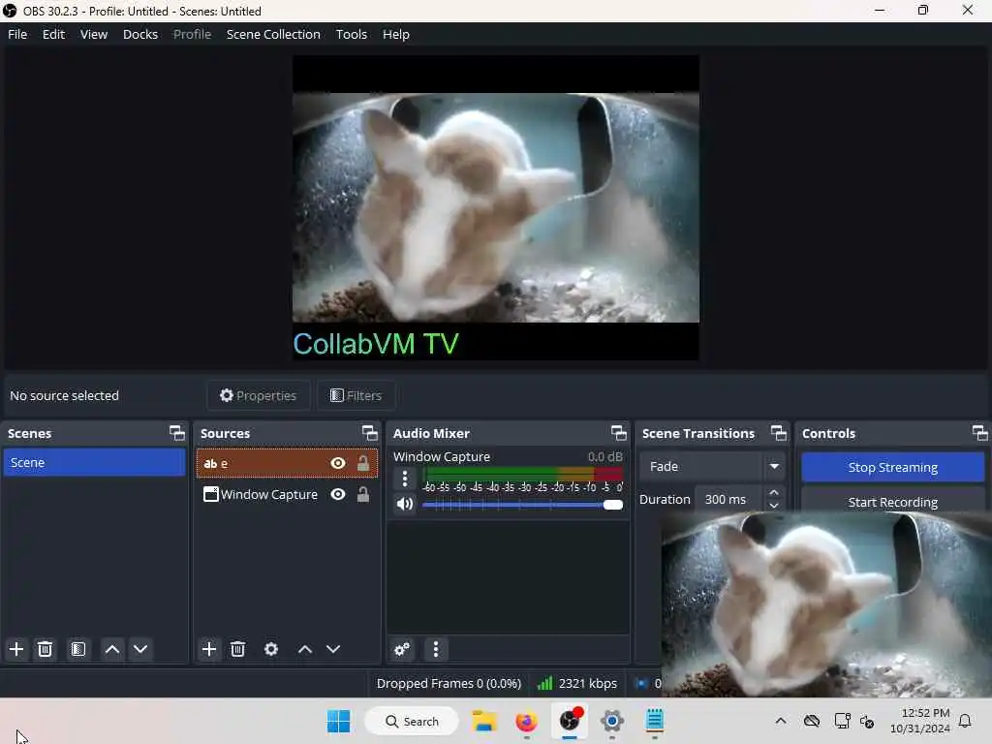Open source properties gear in Sources dock
This screenshot has width=992, height=744.
[x=271, y=649]
